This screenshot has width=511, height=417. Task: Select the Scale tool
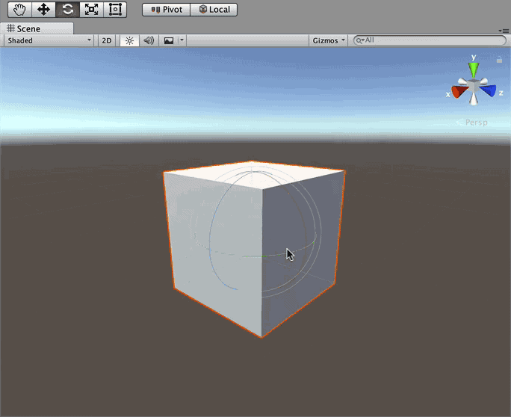92,10
